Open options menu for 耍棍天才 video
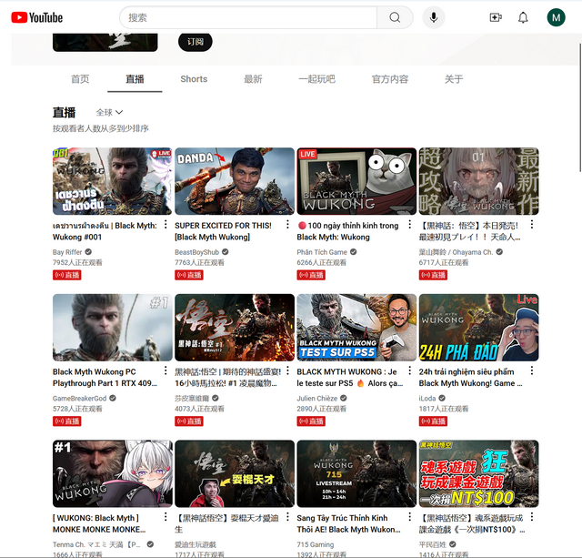This screenshot has width=582, height=558. (x=287, y=517)
